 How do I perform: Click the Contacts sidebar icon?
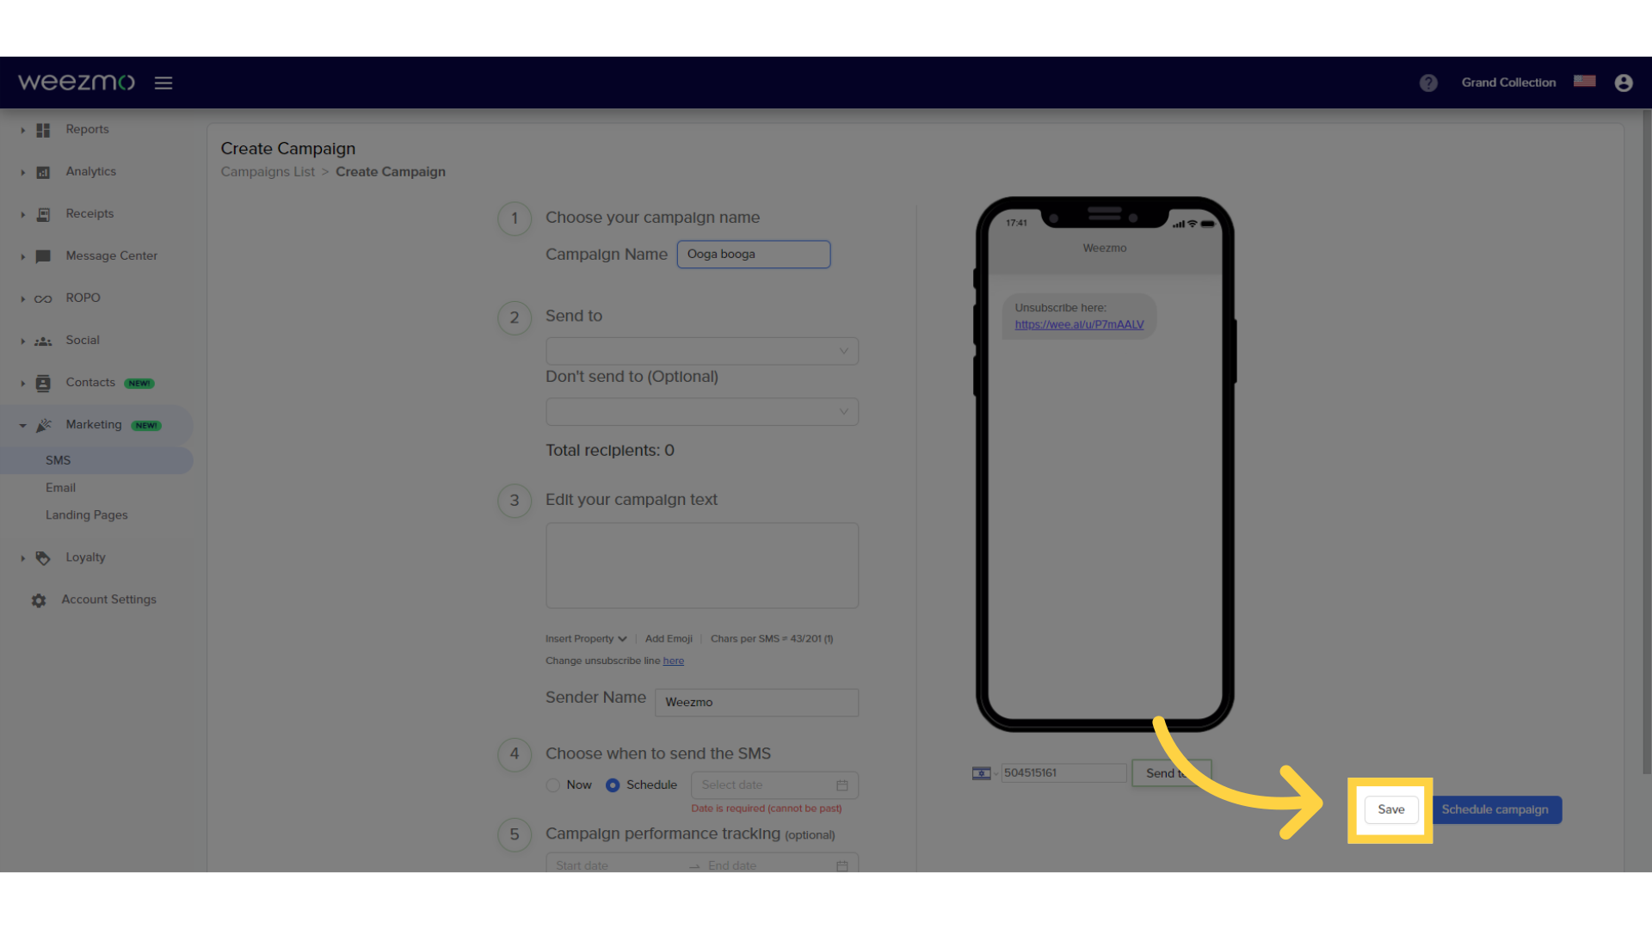42,382
